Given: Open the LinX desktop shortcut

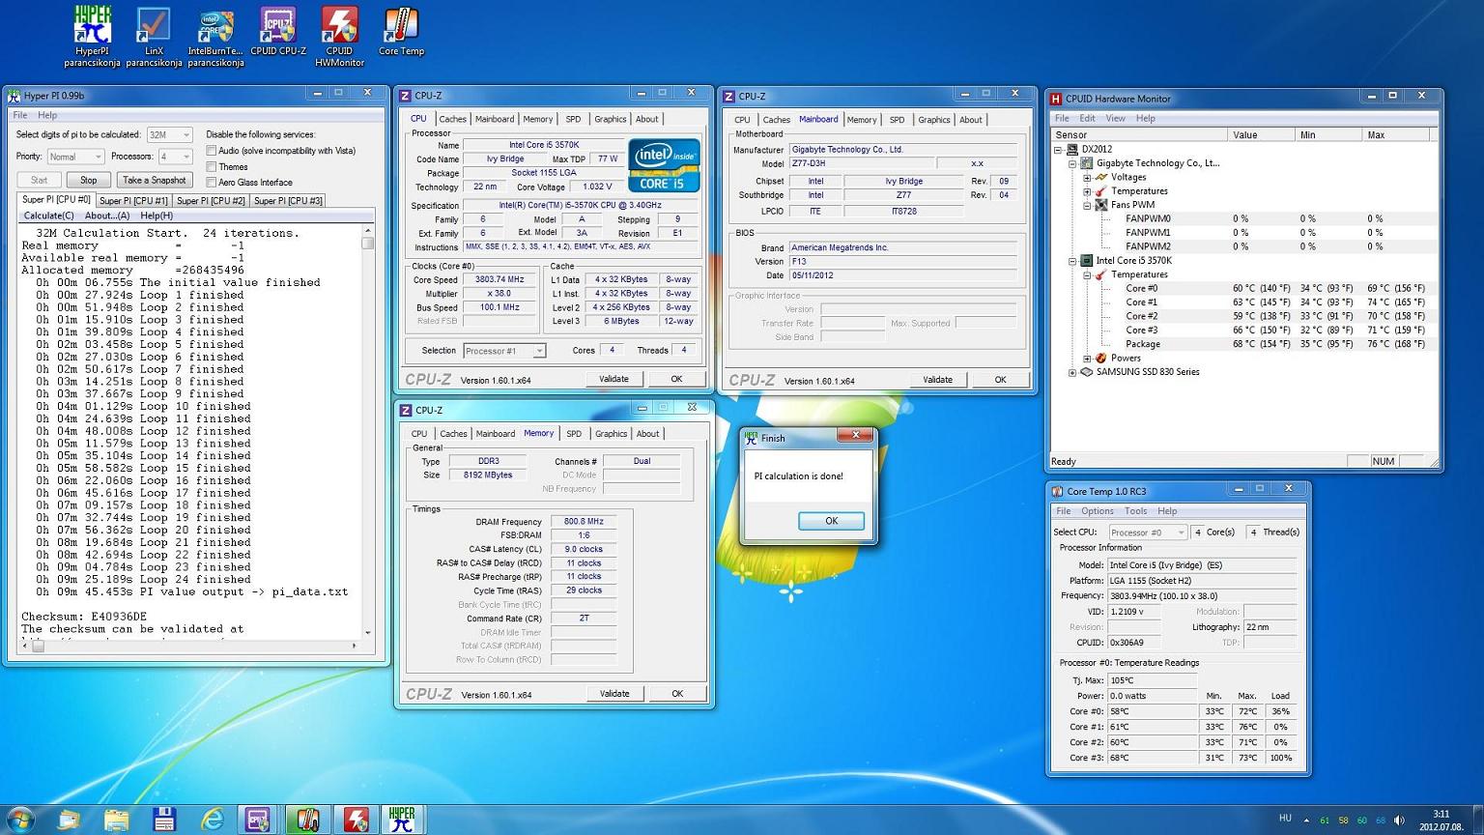Looking at the screenshot, I should point(154,37).
